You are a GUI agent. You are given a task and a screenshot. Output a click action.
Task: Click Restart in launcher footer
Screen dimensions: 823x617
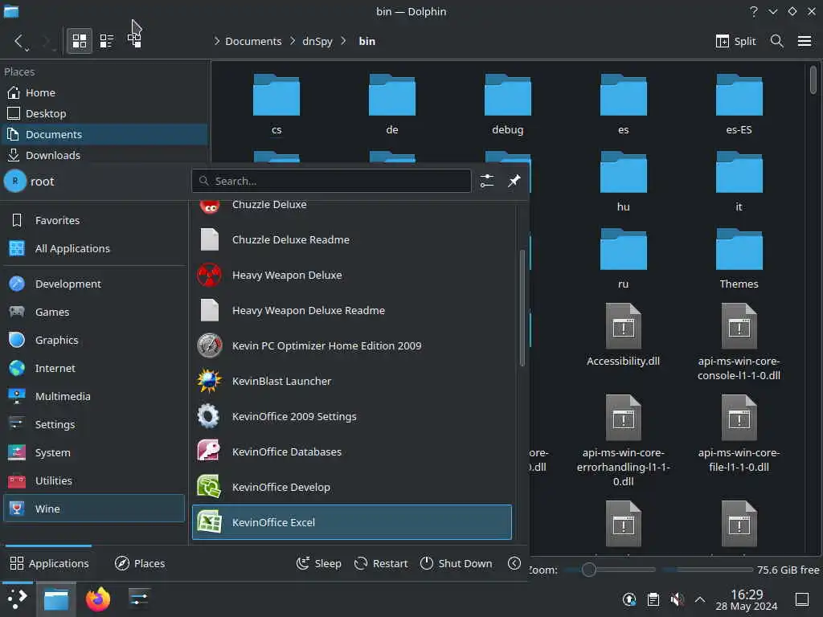pyautogui.click(x=380, y=563)
